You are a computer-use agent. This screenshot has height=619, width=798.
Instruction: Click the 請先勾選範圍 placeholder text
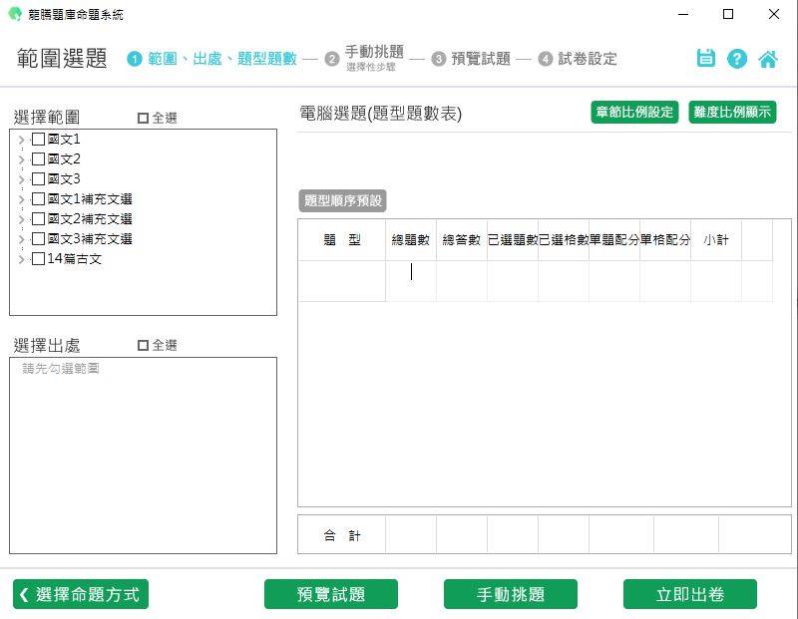tap(61, 368)
